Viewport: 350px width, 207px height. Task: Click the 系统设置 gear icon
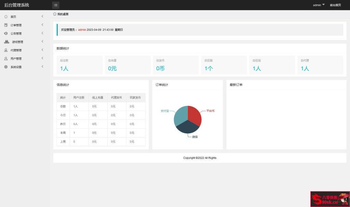point(6,67)
